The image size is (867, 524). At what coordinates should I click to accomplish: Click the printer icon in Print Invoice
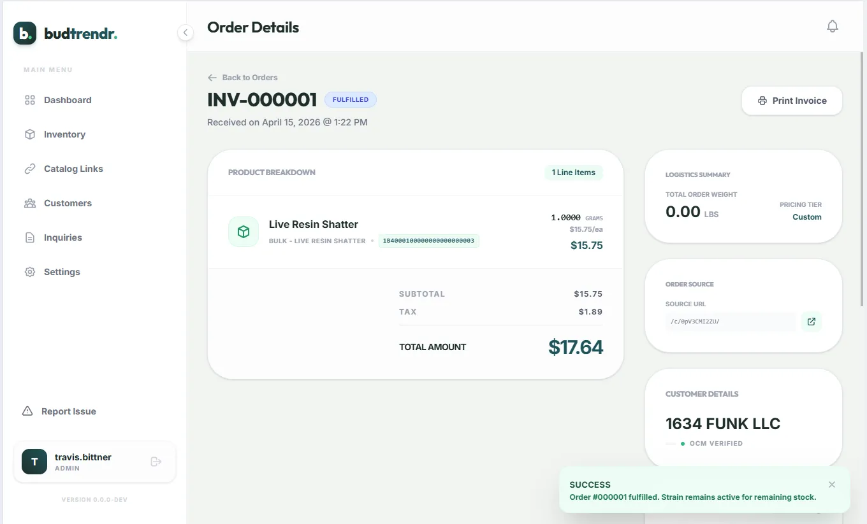[762, 101]
